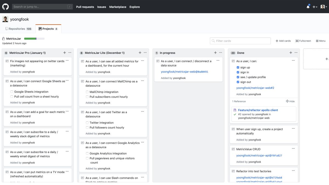Click the MetricsJar project progress bar
This screenshot has height=185, width=329.
point(34,39)
